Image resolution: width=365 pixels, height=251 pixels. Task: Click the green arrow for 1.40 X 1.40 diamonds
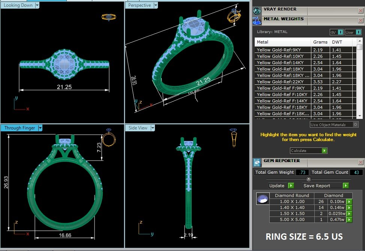pos(349,208)
